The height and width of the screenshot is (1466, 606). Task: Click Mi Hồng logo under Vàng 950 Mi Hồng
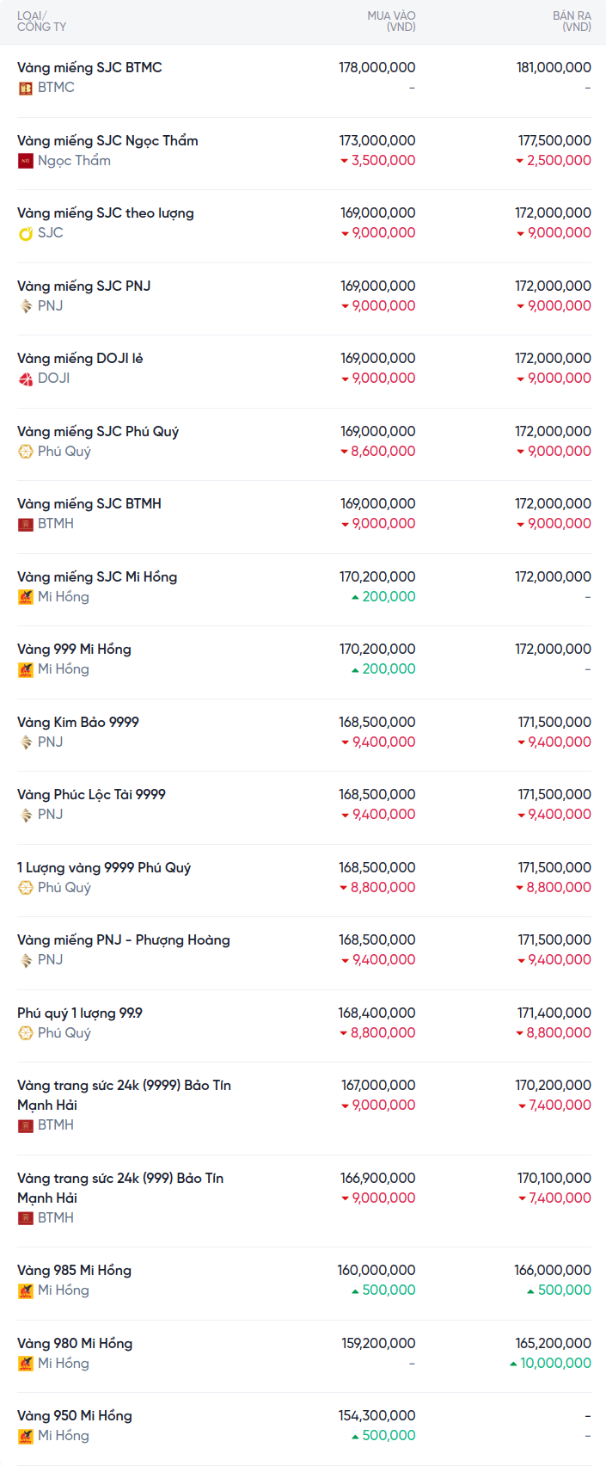click(x=26, y=1436)
